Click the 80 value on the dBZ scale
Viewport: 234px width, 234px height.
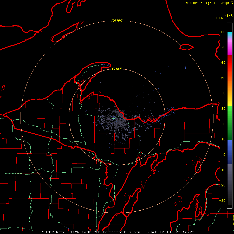click(x=223, y=32)
